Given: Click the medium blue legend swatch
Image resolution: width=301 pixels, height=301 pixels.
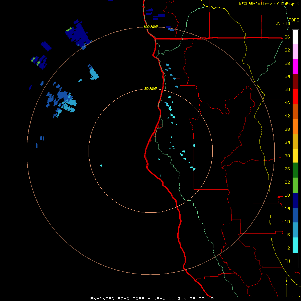Looking at the screenshot, I should pos(295,215).
